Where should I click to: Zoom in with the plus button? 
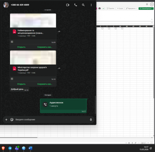[x=148, y=143]
